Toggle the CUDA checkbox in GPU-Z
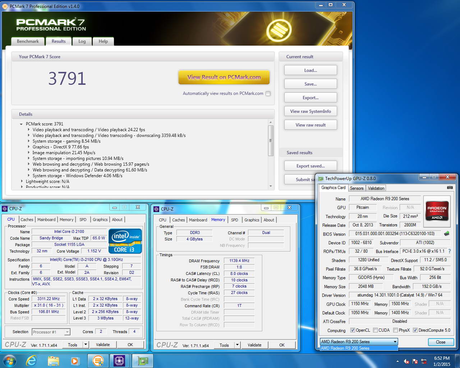460x368 pixels. point(375,330)
